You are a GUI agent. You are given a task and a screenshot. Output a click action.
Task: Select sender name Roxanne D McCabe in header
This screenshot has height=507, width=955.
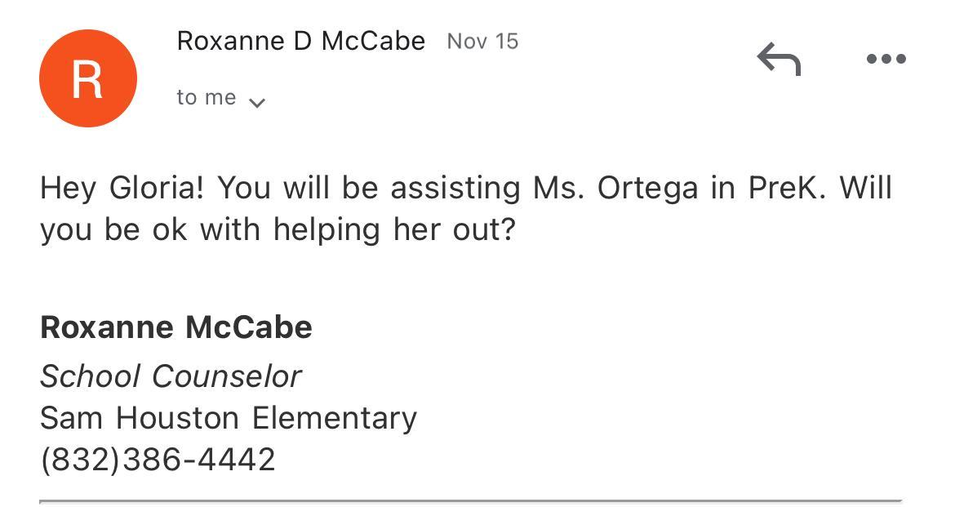(x=300, y=41)
